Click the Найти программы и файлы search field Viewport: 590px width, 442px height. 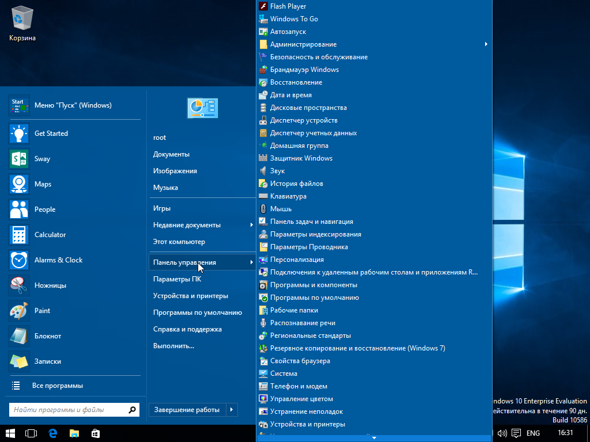(74, 410)
